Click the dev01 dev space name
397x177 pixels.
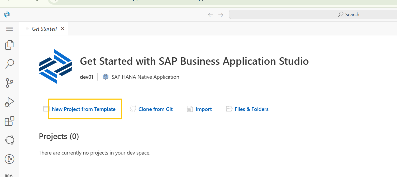click(87, 77)
